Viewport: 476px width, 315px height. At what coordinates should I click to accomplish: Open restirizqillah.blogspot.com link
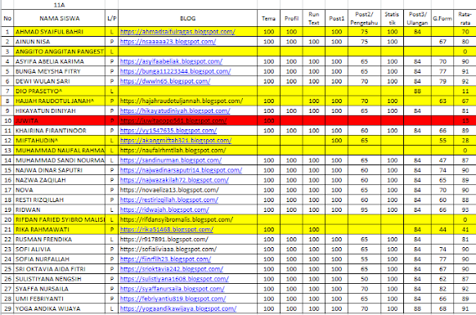[x=168, y=200]
